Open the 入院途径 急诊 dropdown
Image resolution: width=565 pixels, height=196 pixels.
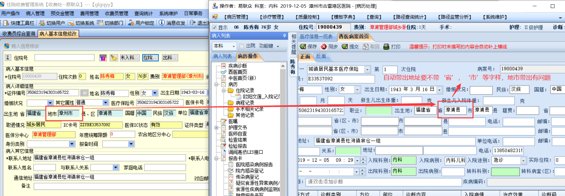(x=523, y=161)
